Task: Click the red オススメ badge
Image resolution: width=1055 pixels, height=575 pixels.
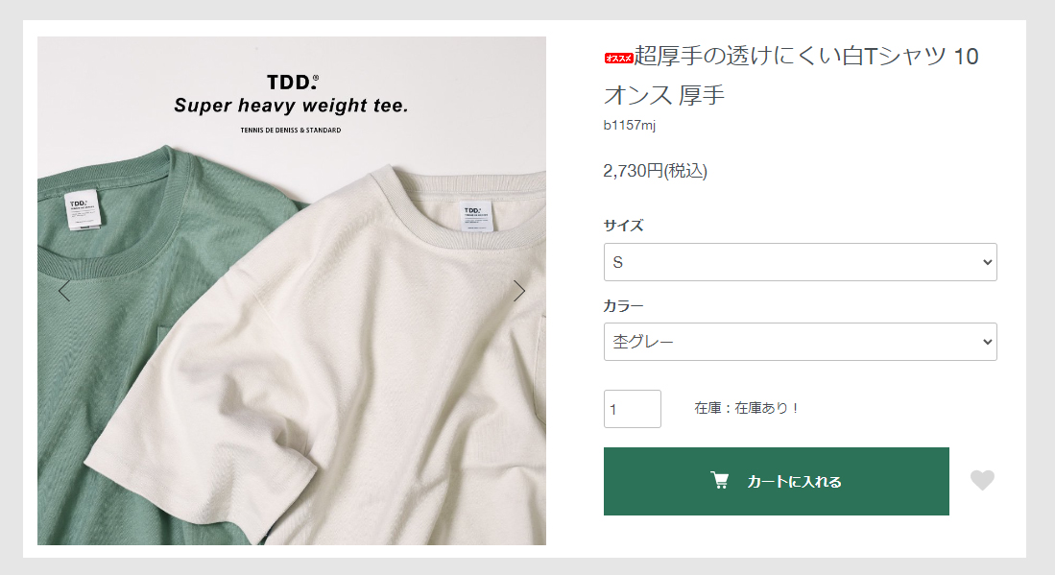Action: click(x=618, y=59)
